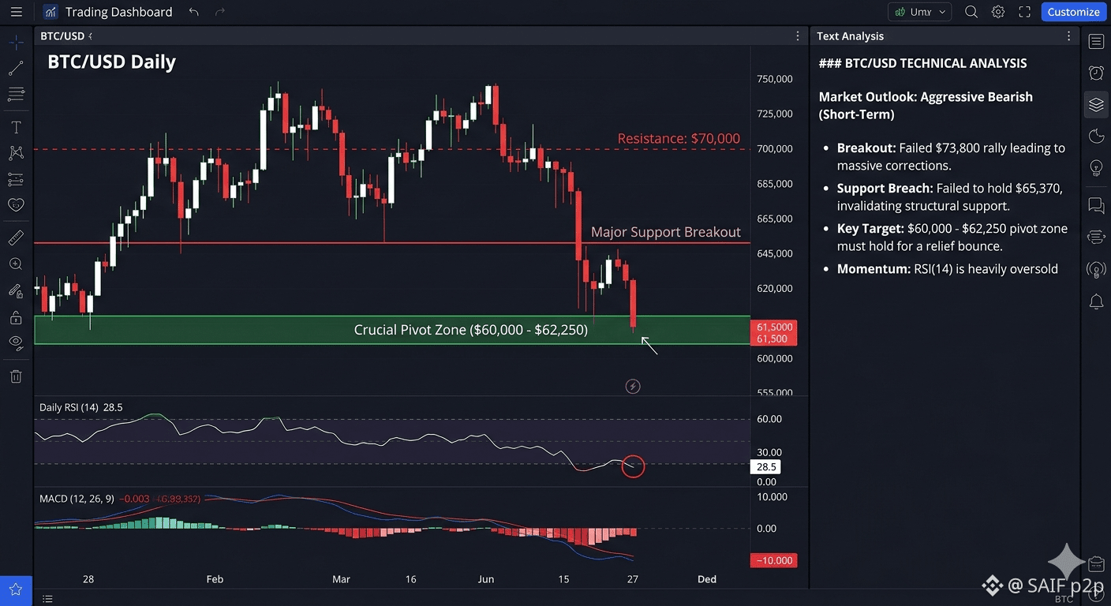Open Text Analysis panel three-dot menu

coord(1069,36)
